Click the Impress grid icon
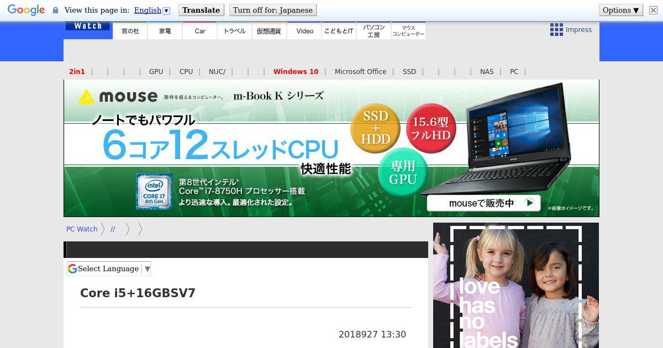Viewport: 663px width, 348px height. tap(556, 30)
